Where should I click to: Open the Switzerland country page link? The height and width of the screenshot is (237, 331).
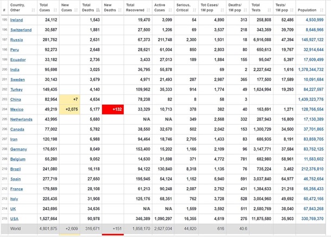(22, 30)
